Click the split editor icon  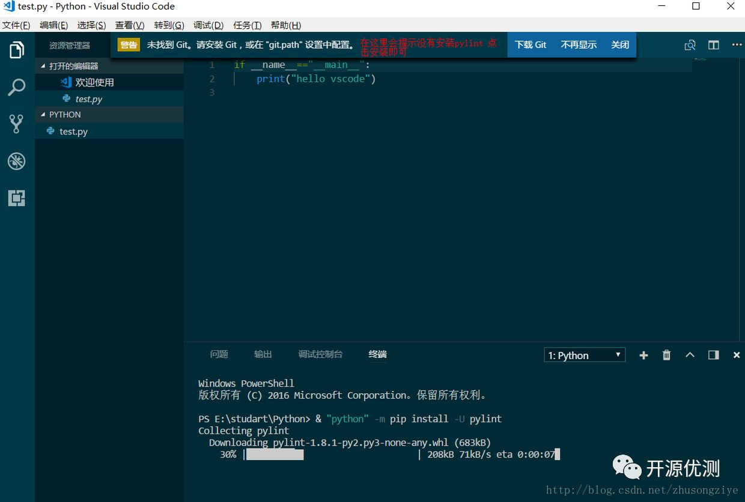714,45
